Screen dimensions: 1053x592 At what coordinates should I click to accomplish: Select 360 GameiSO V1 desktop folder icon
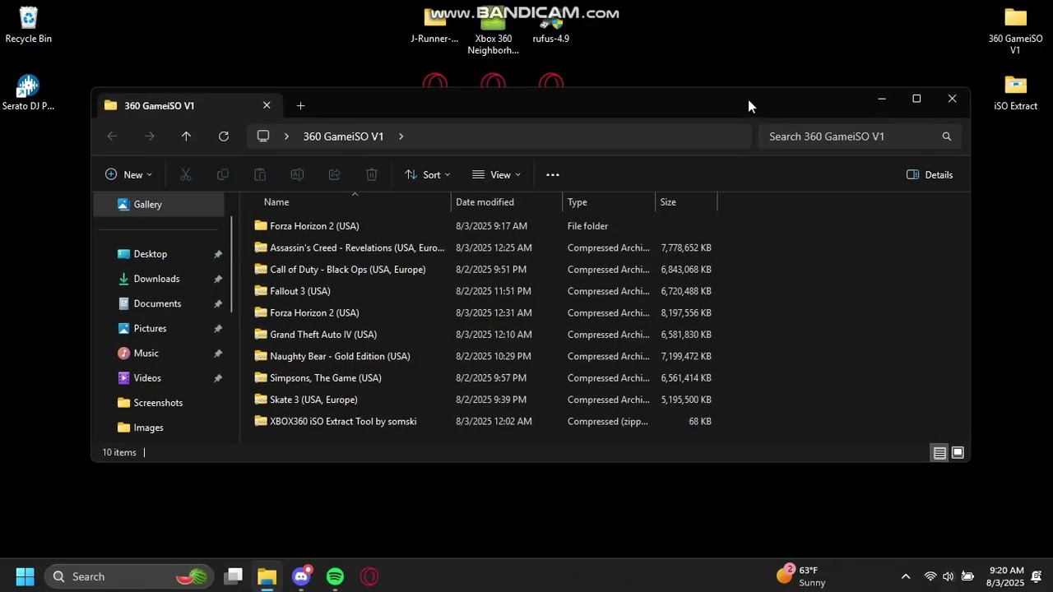(x=1016, y=30)
